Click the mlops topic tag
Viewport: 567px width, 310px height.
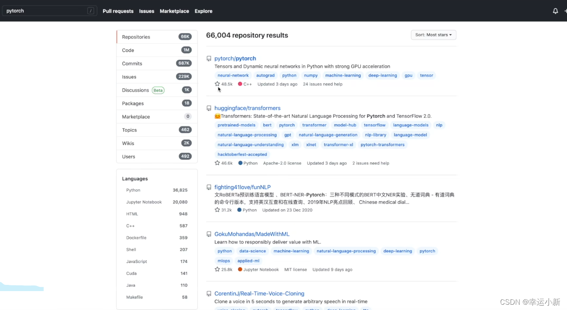click(224, 261)
